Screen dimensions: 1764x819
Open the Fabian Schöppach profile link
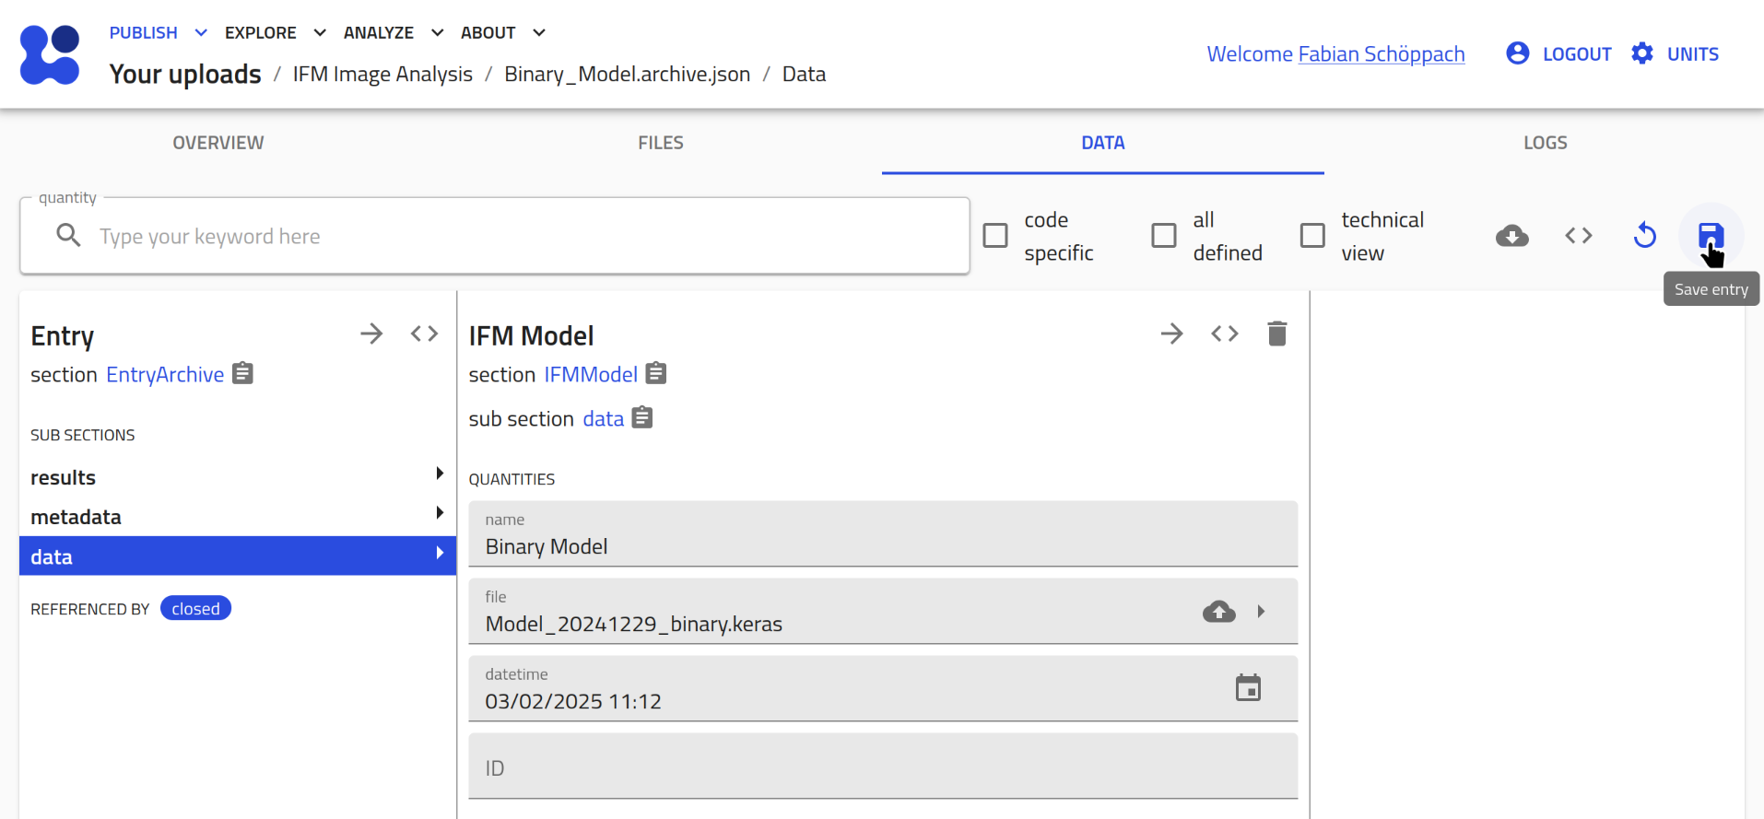(x=1381, y=54)
